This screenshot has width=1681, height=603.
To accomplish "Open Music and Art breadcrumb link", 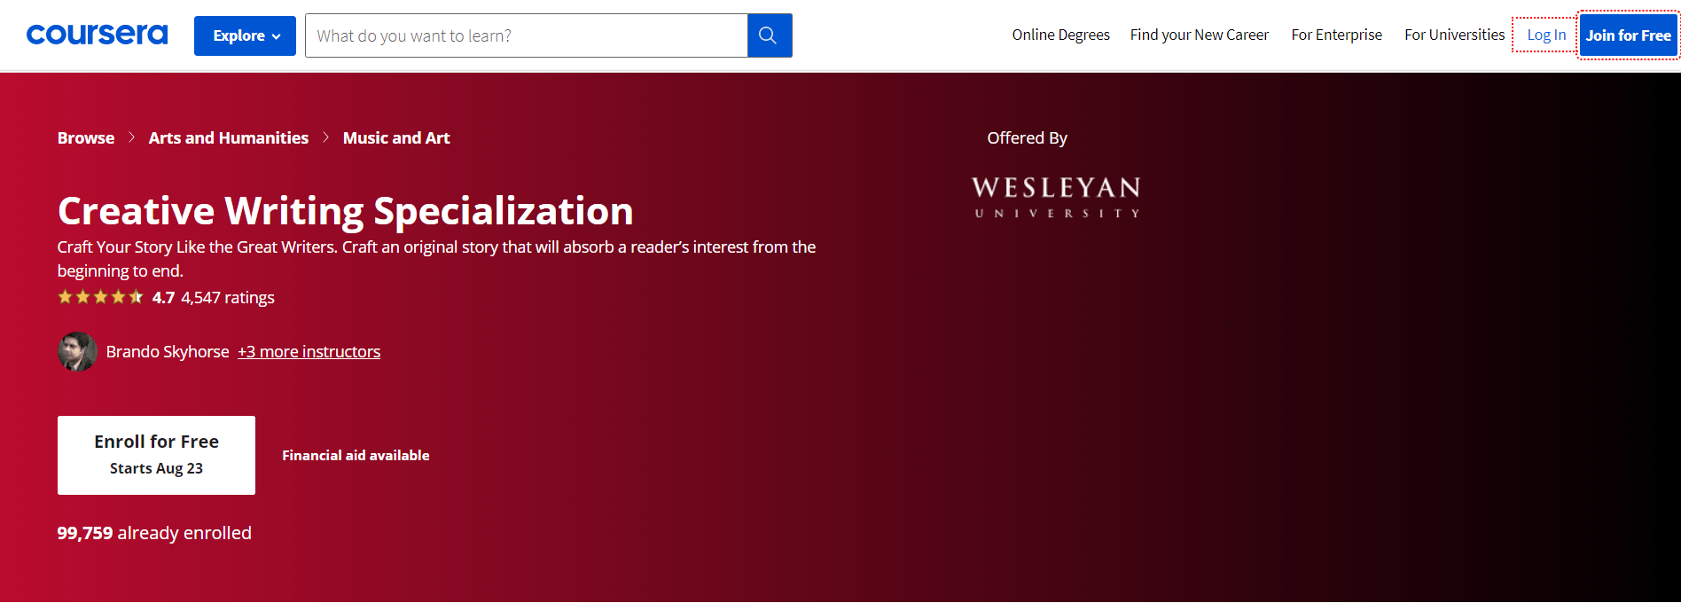I will (396, 137).
